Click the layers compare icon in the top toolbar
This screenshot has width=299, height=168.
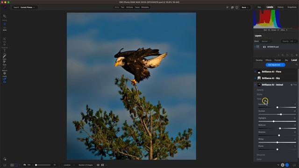point(232,7)
